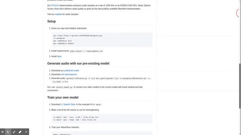This screenshot has height=135, width=241.
Task: Click the Train your own model heading
Action: tap(63, 97)
